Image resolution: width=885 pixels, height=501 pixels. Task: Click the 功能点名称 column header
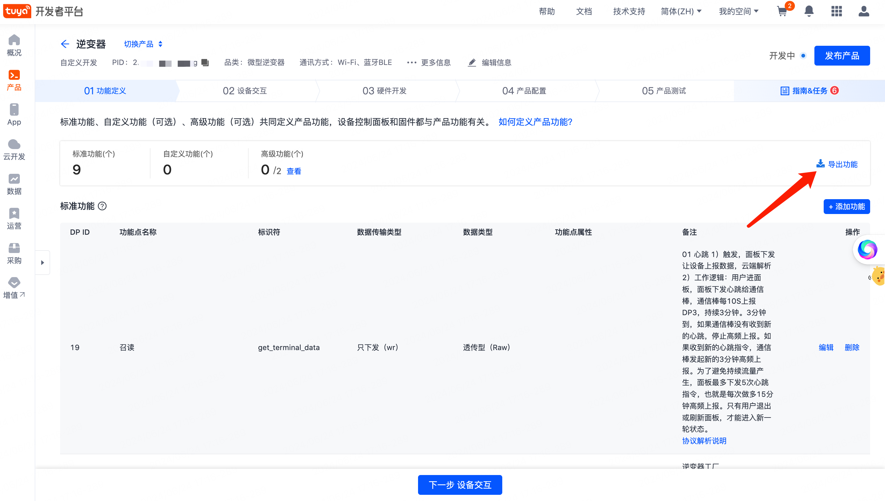click(x=138, y=232)
